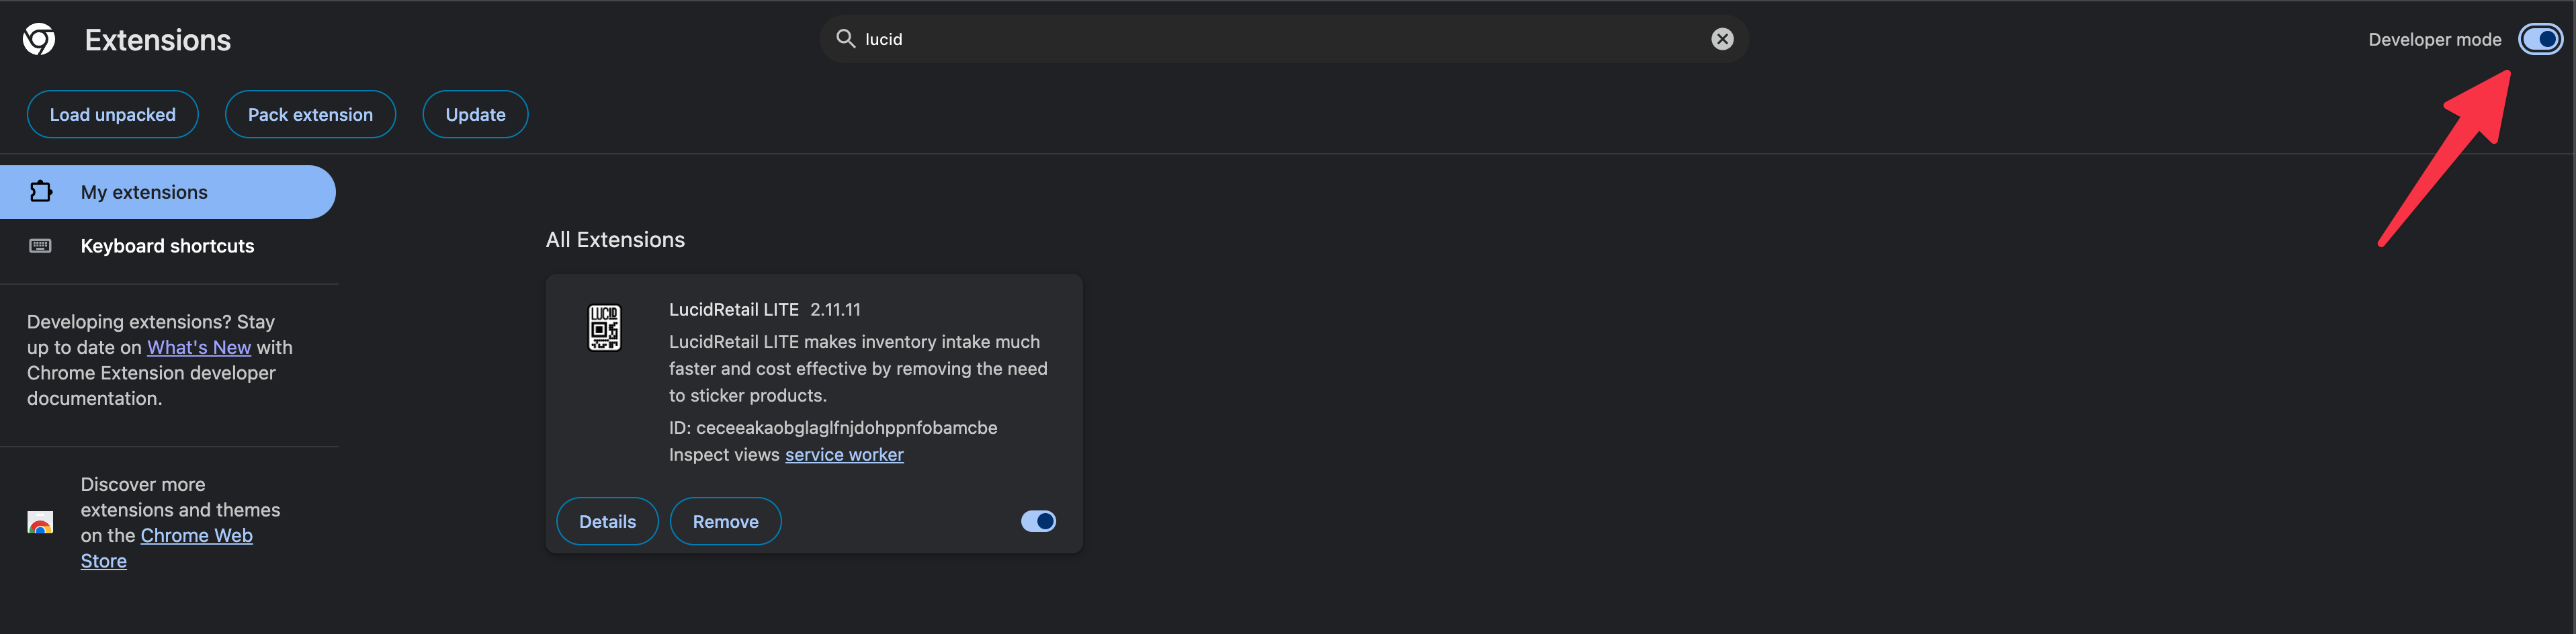Click the Chrome logo icon
The width and height of the screenshot is (2576, 634).
(39, 39)
